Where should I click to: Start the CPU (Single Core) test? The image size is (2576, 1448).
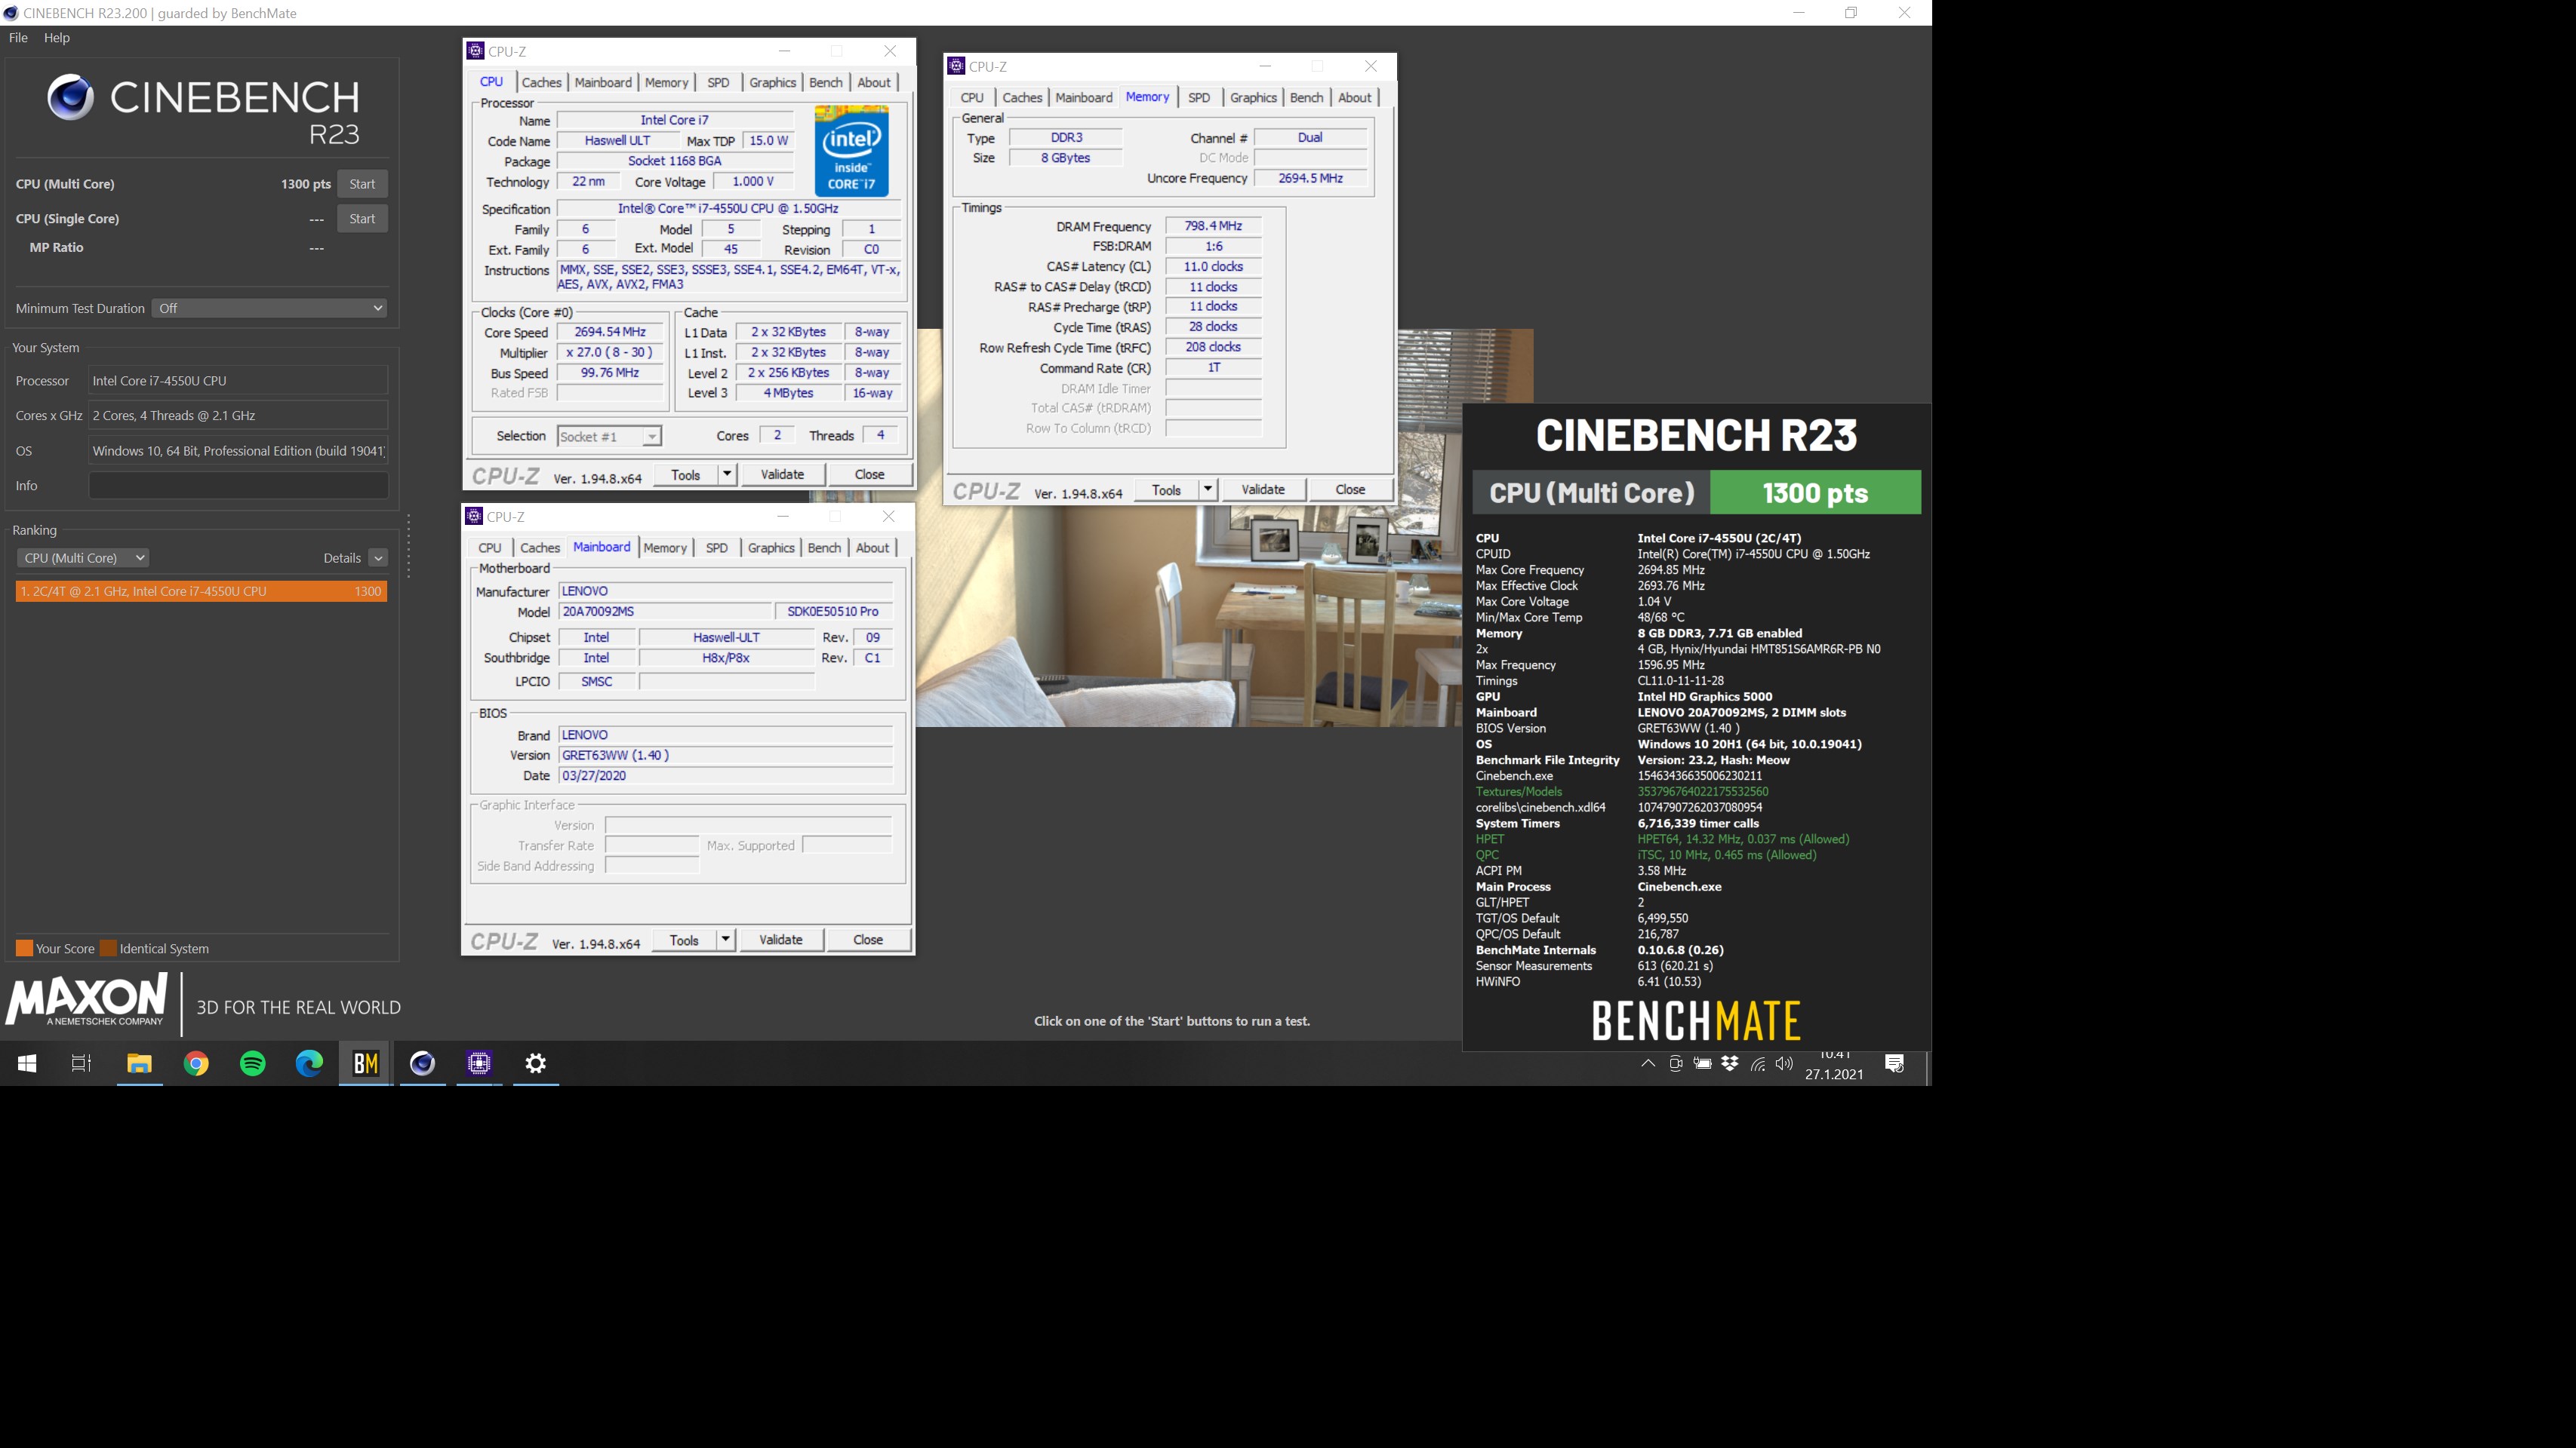tap(362, 218)
